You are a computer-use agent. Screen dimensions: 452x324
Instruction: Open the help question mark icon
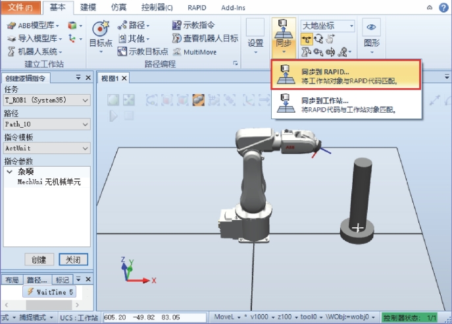coord(443,7)
